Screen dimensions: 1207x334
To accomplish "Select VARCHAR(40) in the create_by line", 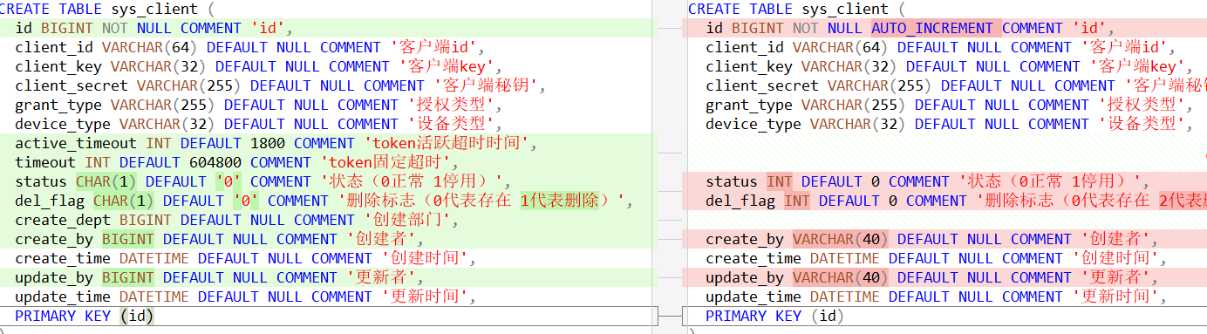I will coord(841,239).
